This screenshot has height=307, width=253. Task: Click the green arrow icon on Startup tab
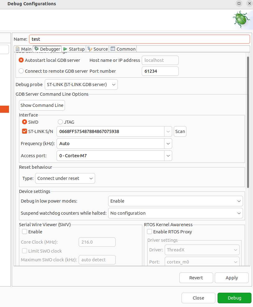coord(65,49)
